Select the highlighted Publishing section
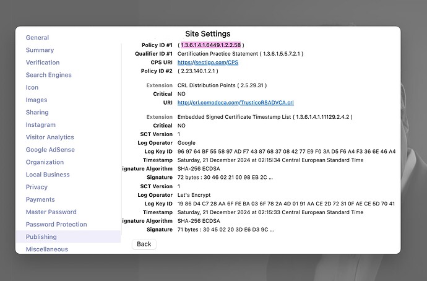 coord(68,236)
